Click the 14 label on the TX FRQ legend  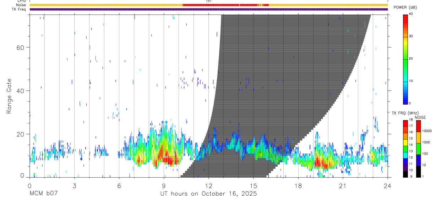(411, 145)
